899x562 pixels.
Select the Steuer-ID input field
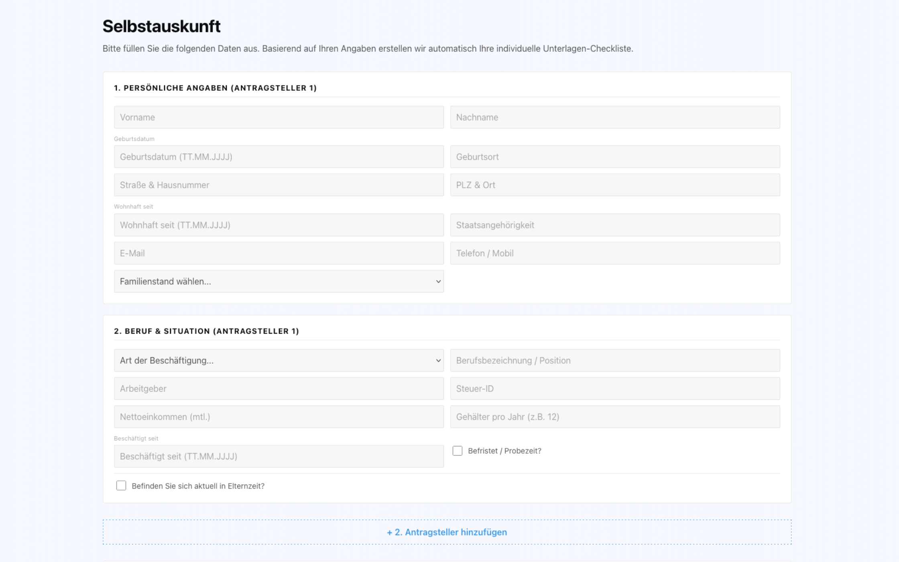click(616, 388)
